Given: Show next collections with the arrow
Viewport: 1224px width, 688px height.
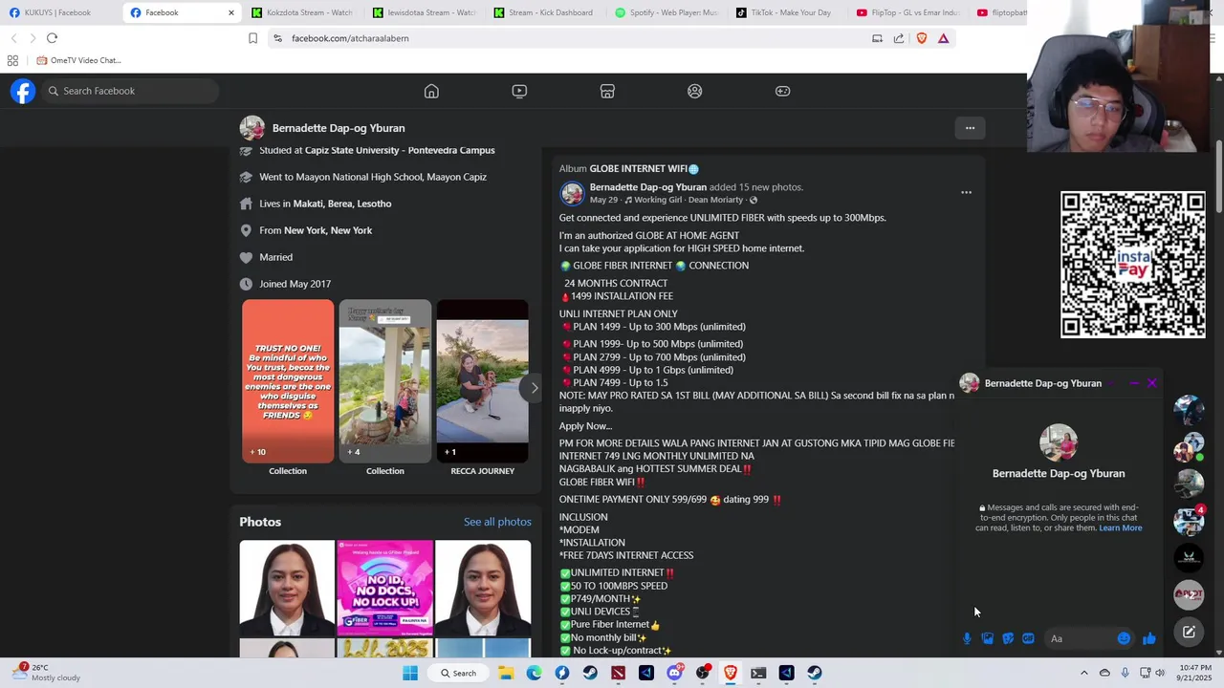Looking at the screenshot, I should pos(535,387).
